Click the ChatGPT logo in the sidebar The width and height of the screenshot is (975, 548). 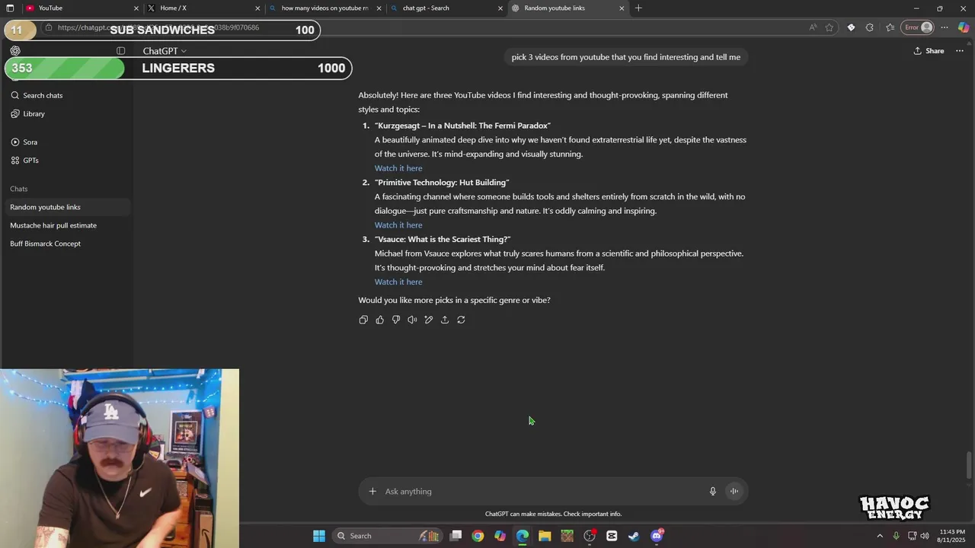tap(15, 51)
